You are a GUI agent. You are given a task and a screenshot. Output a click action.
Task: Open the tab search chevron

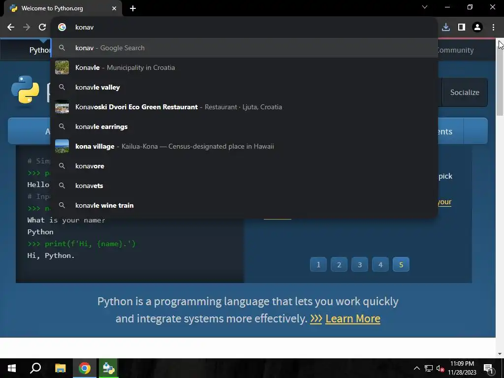click(x=425, y=7)
